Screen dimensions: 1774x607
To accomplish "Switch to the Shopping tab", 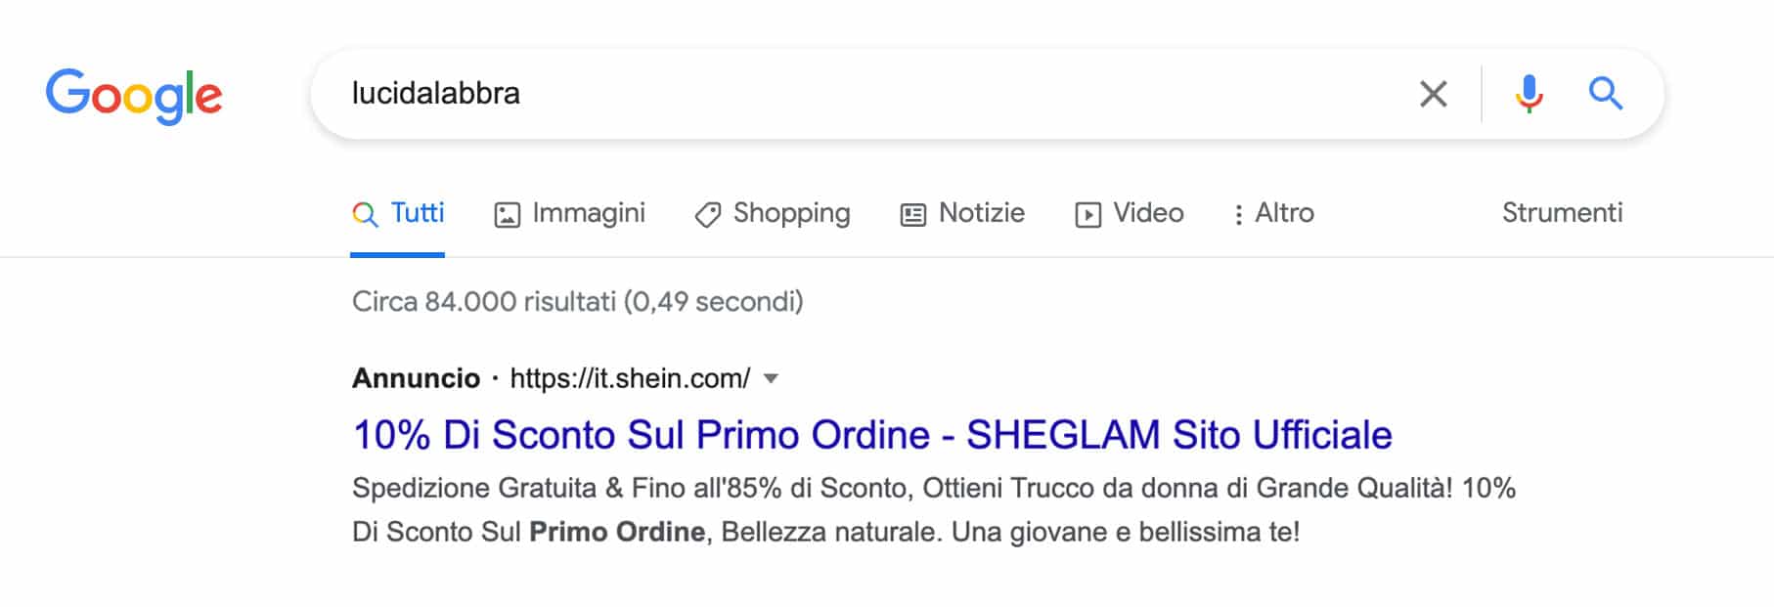I will (772, 213).
